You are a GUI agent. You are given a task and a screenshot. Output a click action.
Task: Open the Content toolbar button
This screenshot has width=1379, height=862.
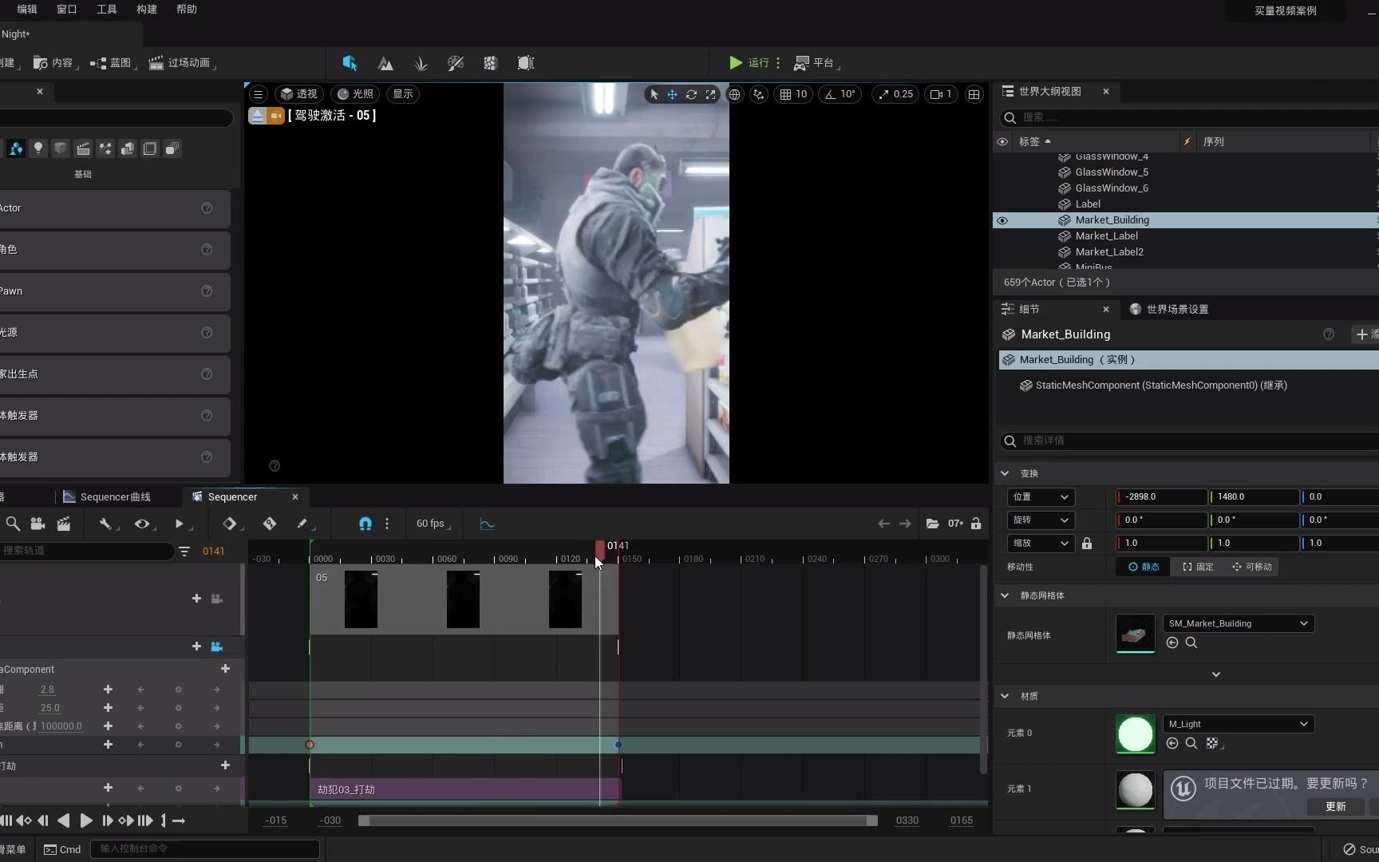click(55, 62)
